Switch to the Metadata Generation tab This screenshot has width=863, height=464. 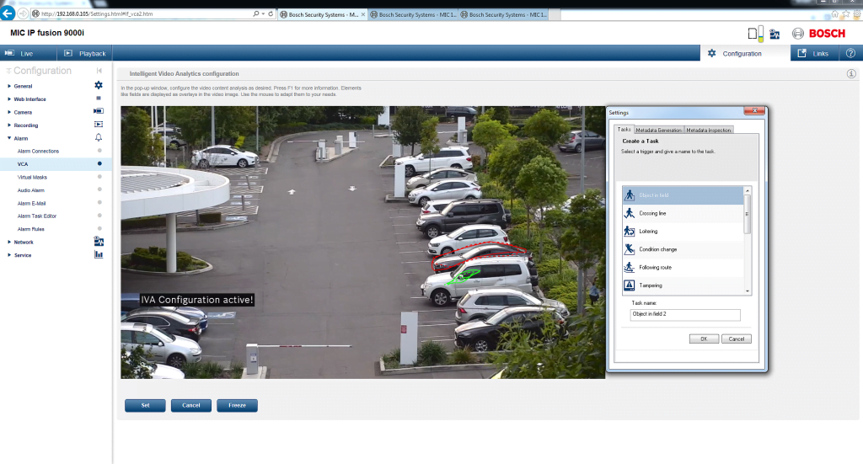click(x=659, y=130)
